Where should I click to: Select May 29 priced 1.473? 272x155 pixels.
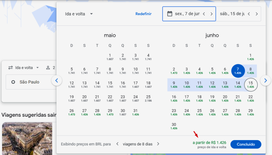(110, 113)
